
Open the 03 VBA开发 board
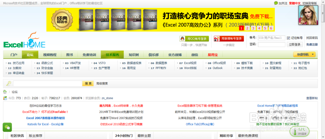73,63
